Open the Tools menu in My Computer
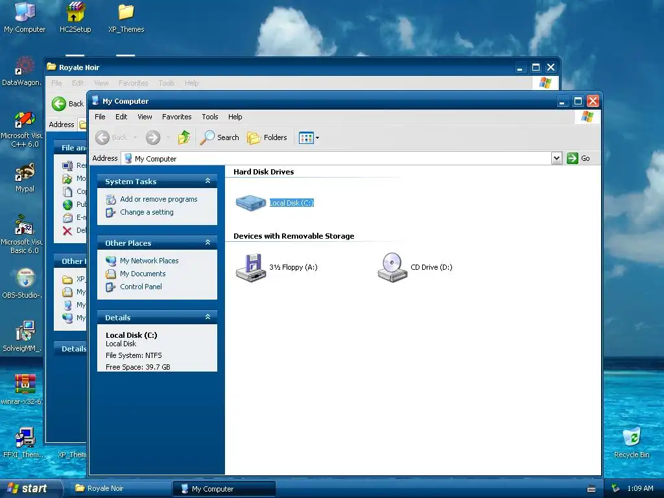This screenshot has height=498, width=664. 209,117
